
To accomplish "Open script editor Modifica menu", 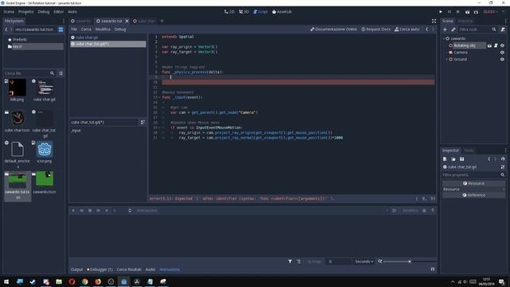I will [103, 29].
